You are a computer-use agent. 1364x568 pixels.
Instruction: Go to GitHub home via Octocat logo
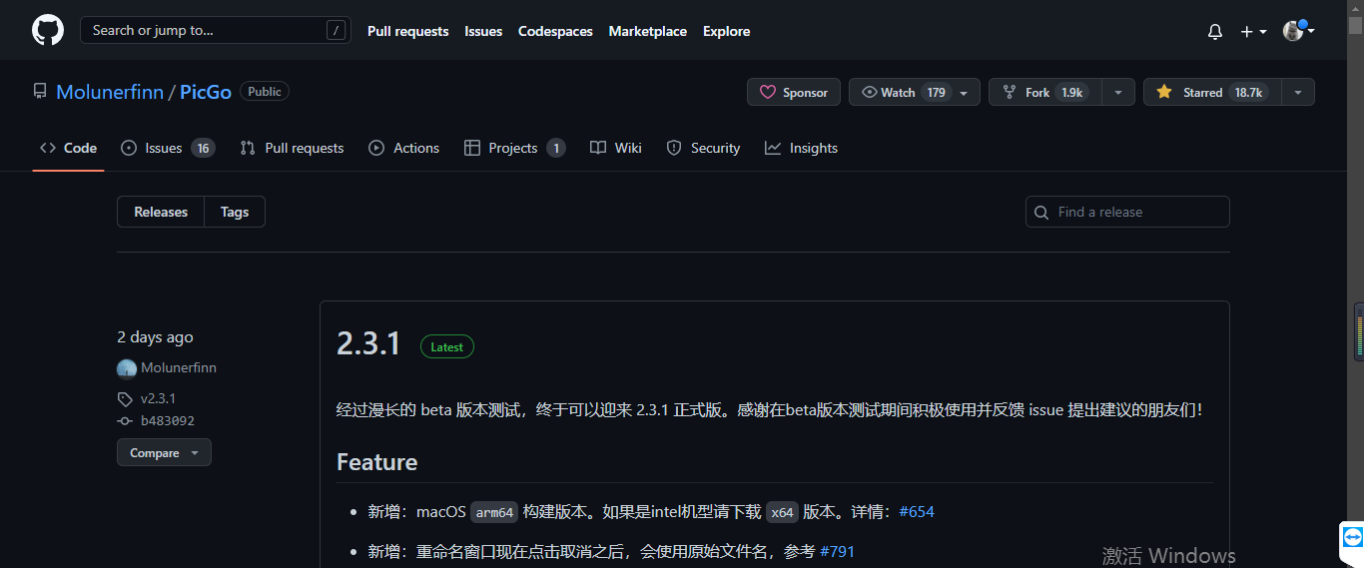48,30
